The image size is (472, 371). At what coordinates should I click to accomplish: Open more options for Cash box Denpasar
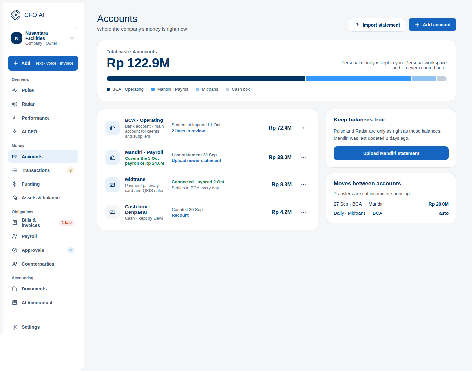304,212
